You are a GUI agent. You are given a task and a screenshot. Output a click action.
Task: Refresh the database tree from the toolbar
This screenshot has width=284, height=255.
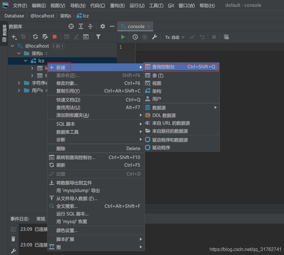tap(35, 37)
